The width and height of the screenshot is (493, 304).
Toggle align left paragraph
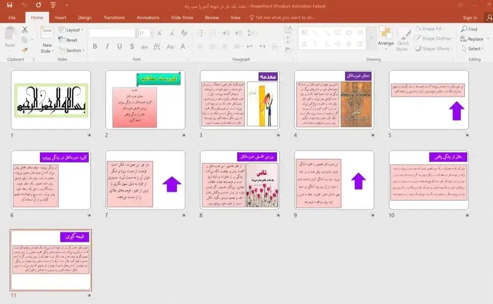(200, 46)
